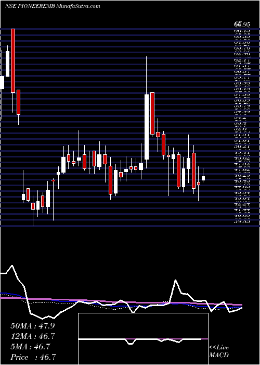This screenshot has width=260, height=365.
Task: Click the 39.85 bottom price axis label
Action: click(242, 222)
